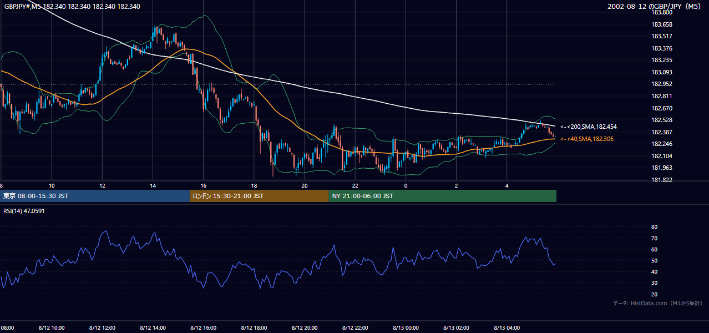Image resolution: width=709 pixels, height=333 pixels.
Task: Click price axis label 181.963
Action: click(662, 168)
